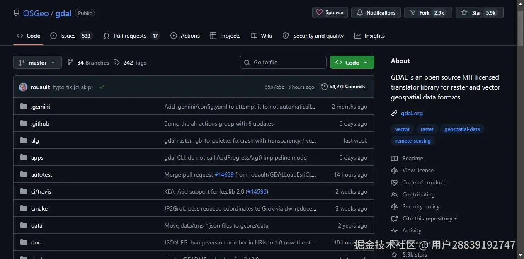
Task: Open the OSGeo organization link
Action: (36, 13)
